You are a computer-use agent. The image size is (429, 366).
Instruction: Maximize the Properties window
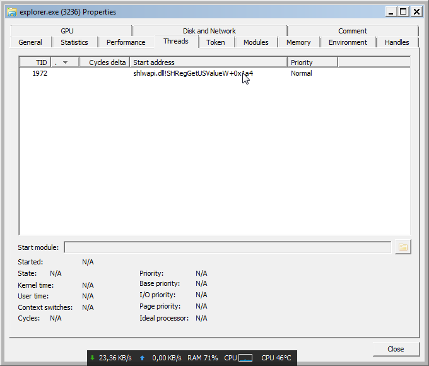403,12
